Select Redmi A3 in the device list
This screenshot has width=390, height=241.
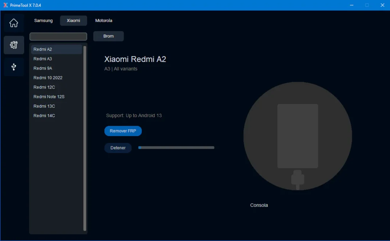[56, 59]
